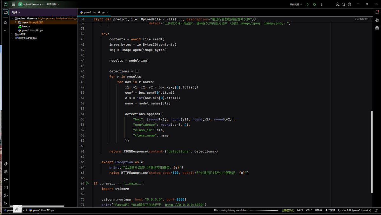Click line number 50 in the gutter

tap(83, 92)
